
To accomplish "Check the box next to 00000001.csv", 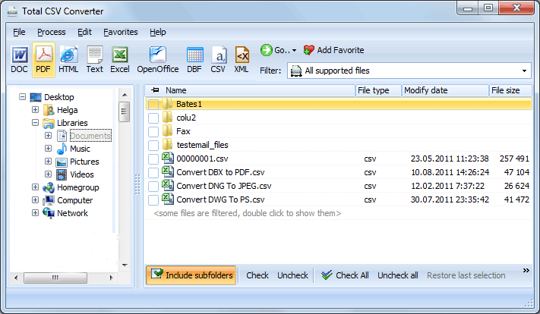I will (153, 159).
